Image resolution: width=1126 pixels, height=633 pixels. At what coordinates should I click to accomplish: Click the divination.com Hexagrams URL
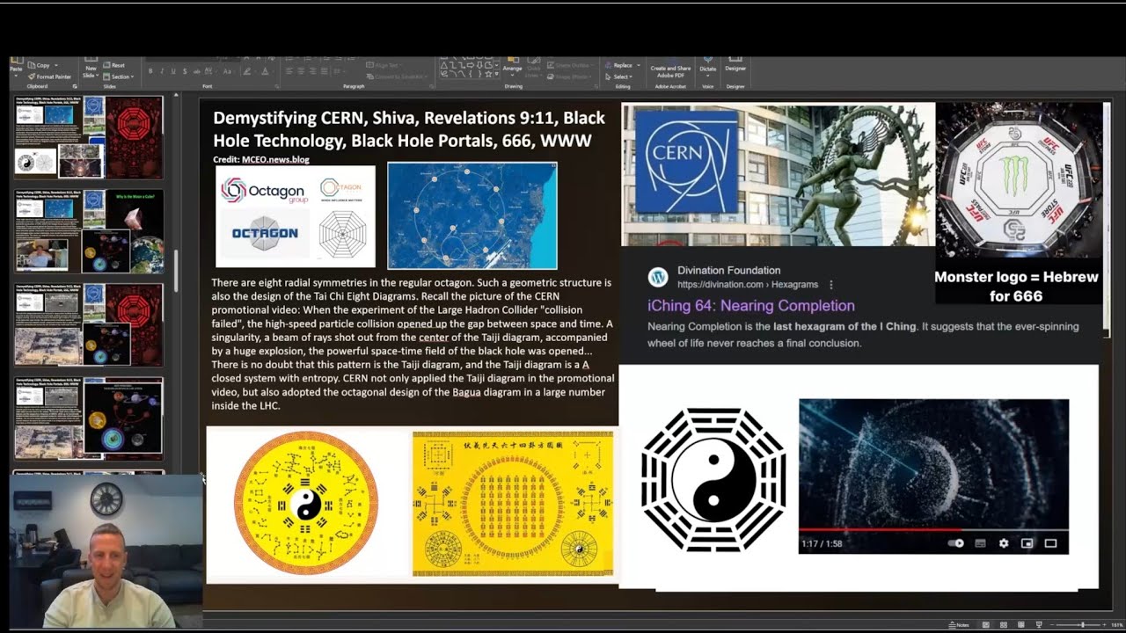[x=748, y=285]
